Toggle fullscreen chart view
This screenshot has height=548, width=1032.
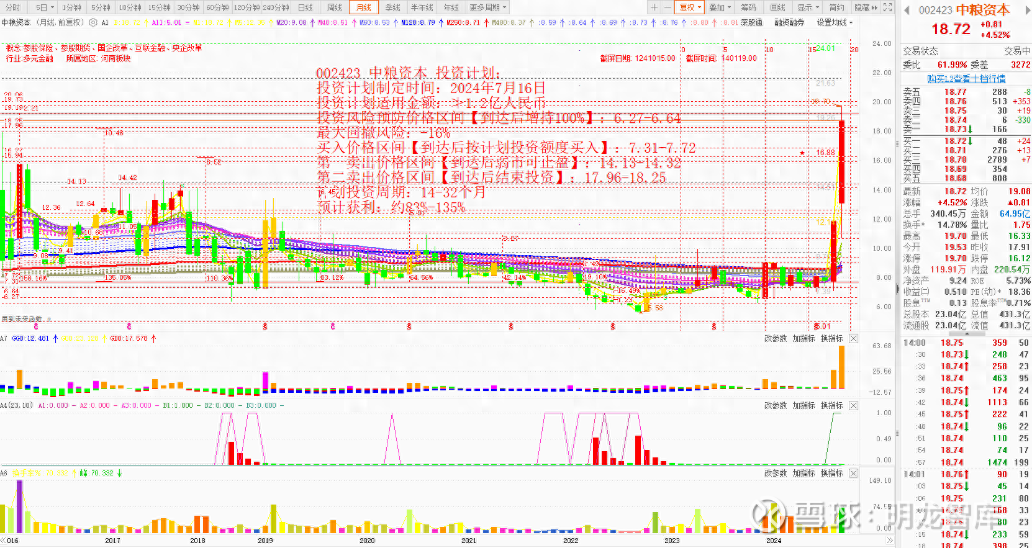888,7
